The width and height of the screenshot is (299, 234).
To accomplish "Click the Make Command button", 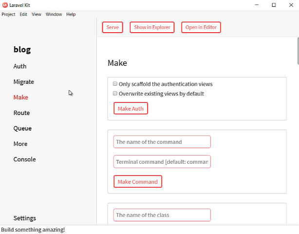I will pos(138,181).
